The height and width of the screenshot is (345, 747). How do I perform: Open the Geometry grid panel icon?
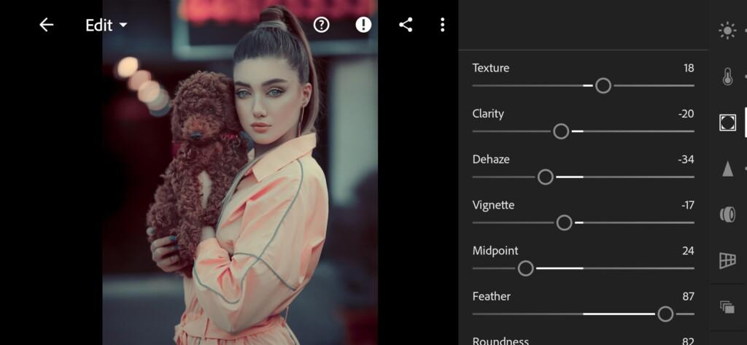pos(727,260)
